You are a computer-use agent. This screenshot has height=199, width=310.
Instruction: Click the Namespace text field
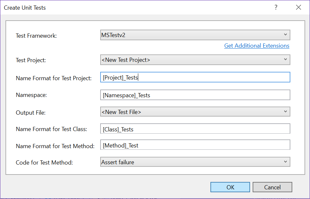click(x=195, y=95)
